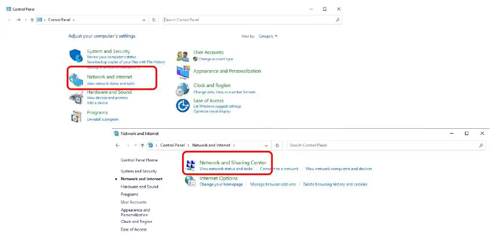Click View network computers and devices
Viewport: 491px width, 234px height.
(339, 169)
